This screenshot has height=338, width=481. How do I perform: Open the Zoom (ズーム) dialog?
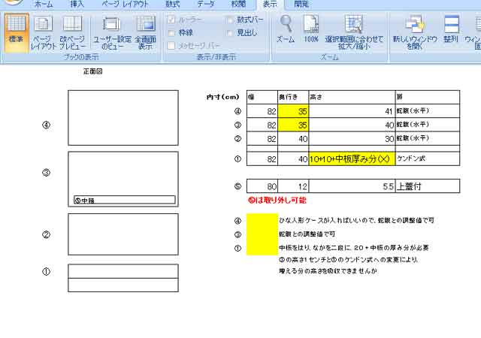(286, 29)
